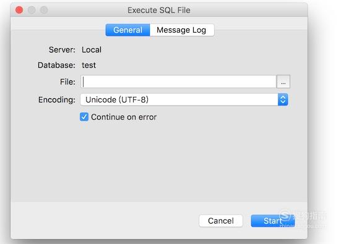Click the test database name value
This screenshot has height=244, width=341.
click(88, 65)
